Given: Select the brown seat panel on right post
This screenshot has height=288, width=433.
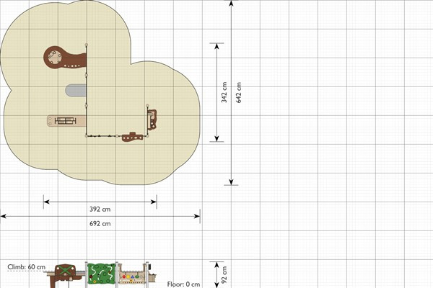Looking at the screenshot, I should [152, 120].
